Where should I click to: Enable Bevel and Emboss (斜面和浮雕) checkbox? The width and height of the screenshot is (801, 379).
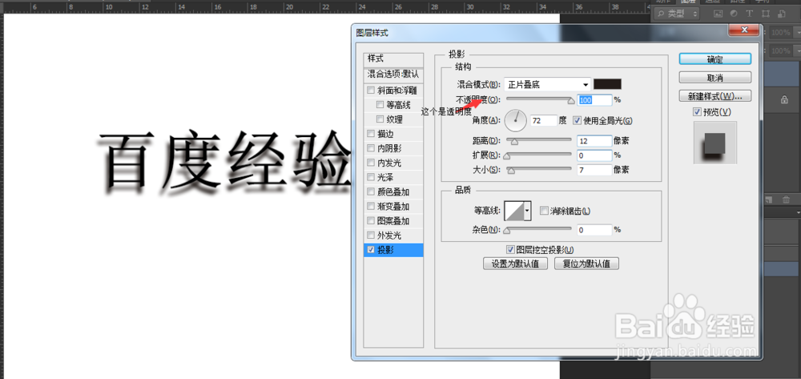point(370,91)
